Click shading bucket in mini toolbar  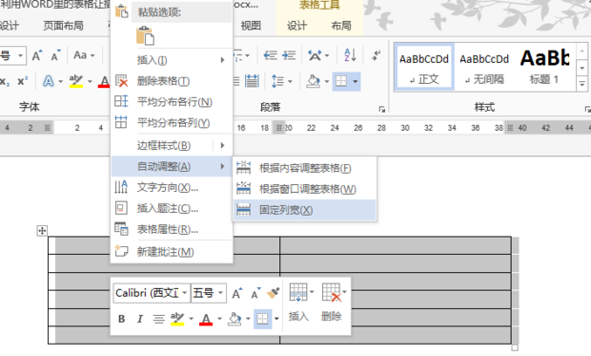[234, 319]
